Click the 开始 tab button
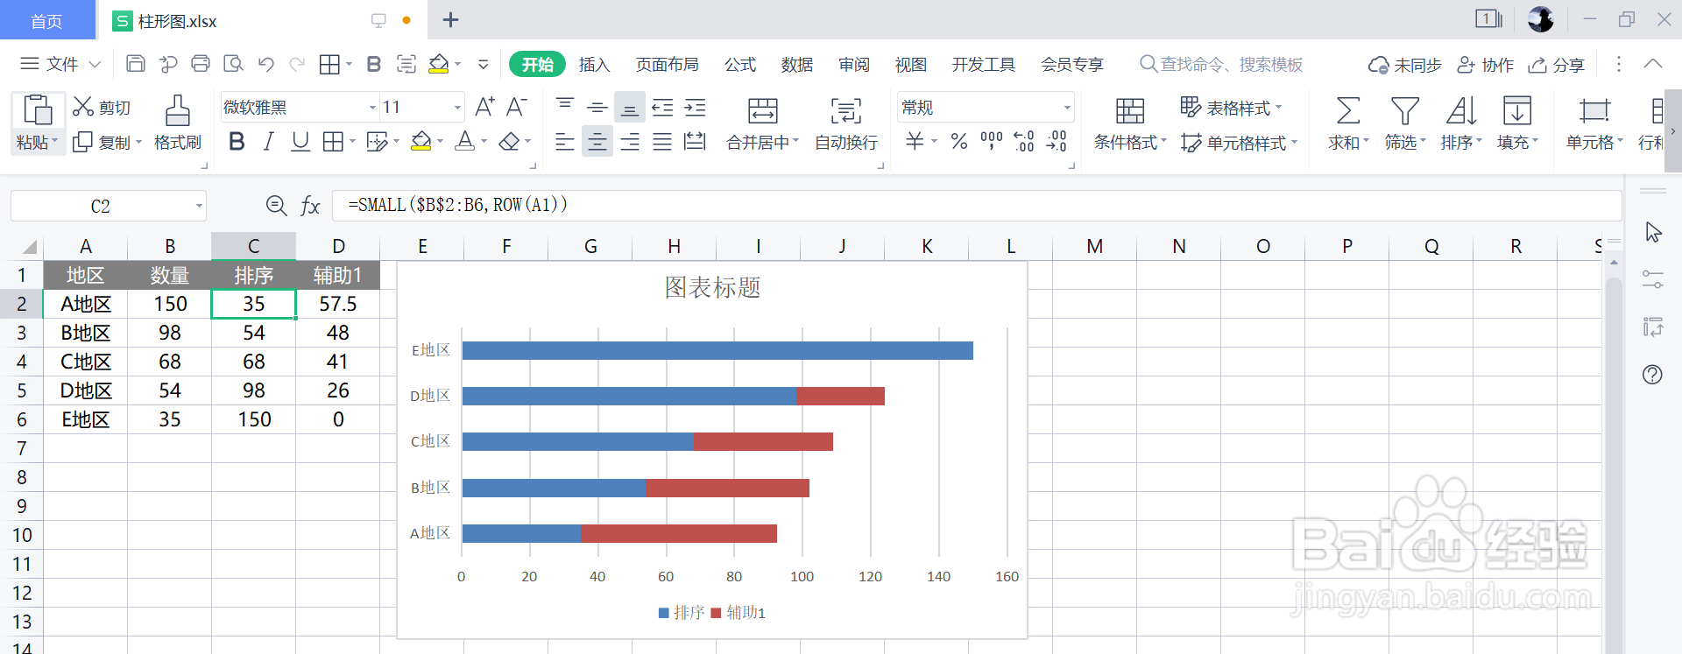Image resolution: width=1682 pixels, height=654 pixels. click(537, 65)
